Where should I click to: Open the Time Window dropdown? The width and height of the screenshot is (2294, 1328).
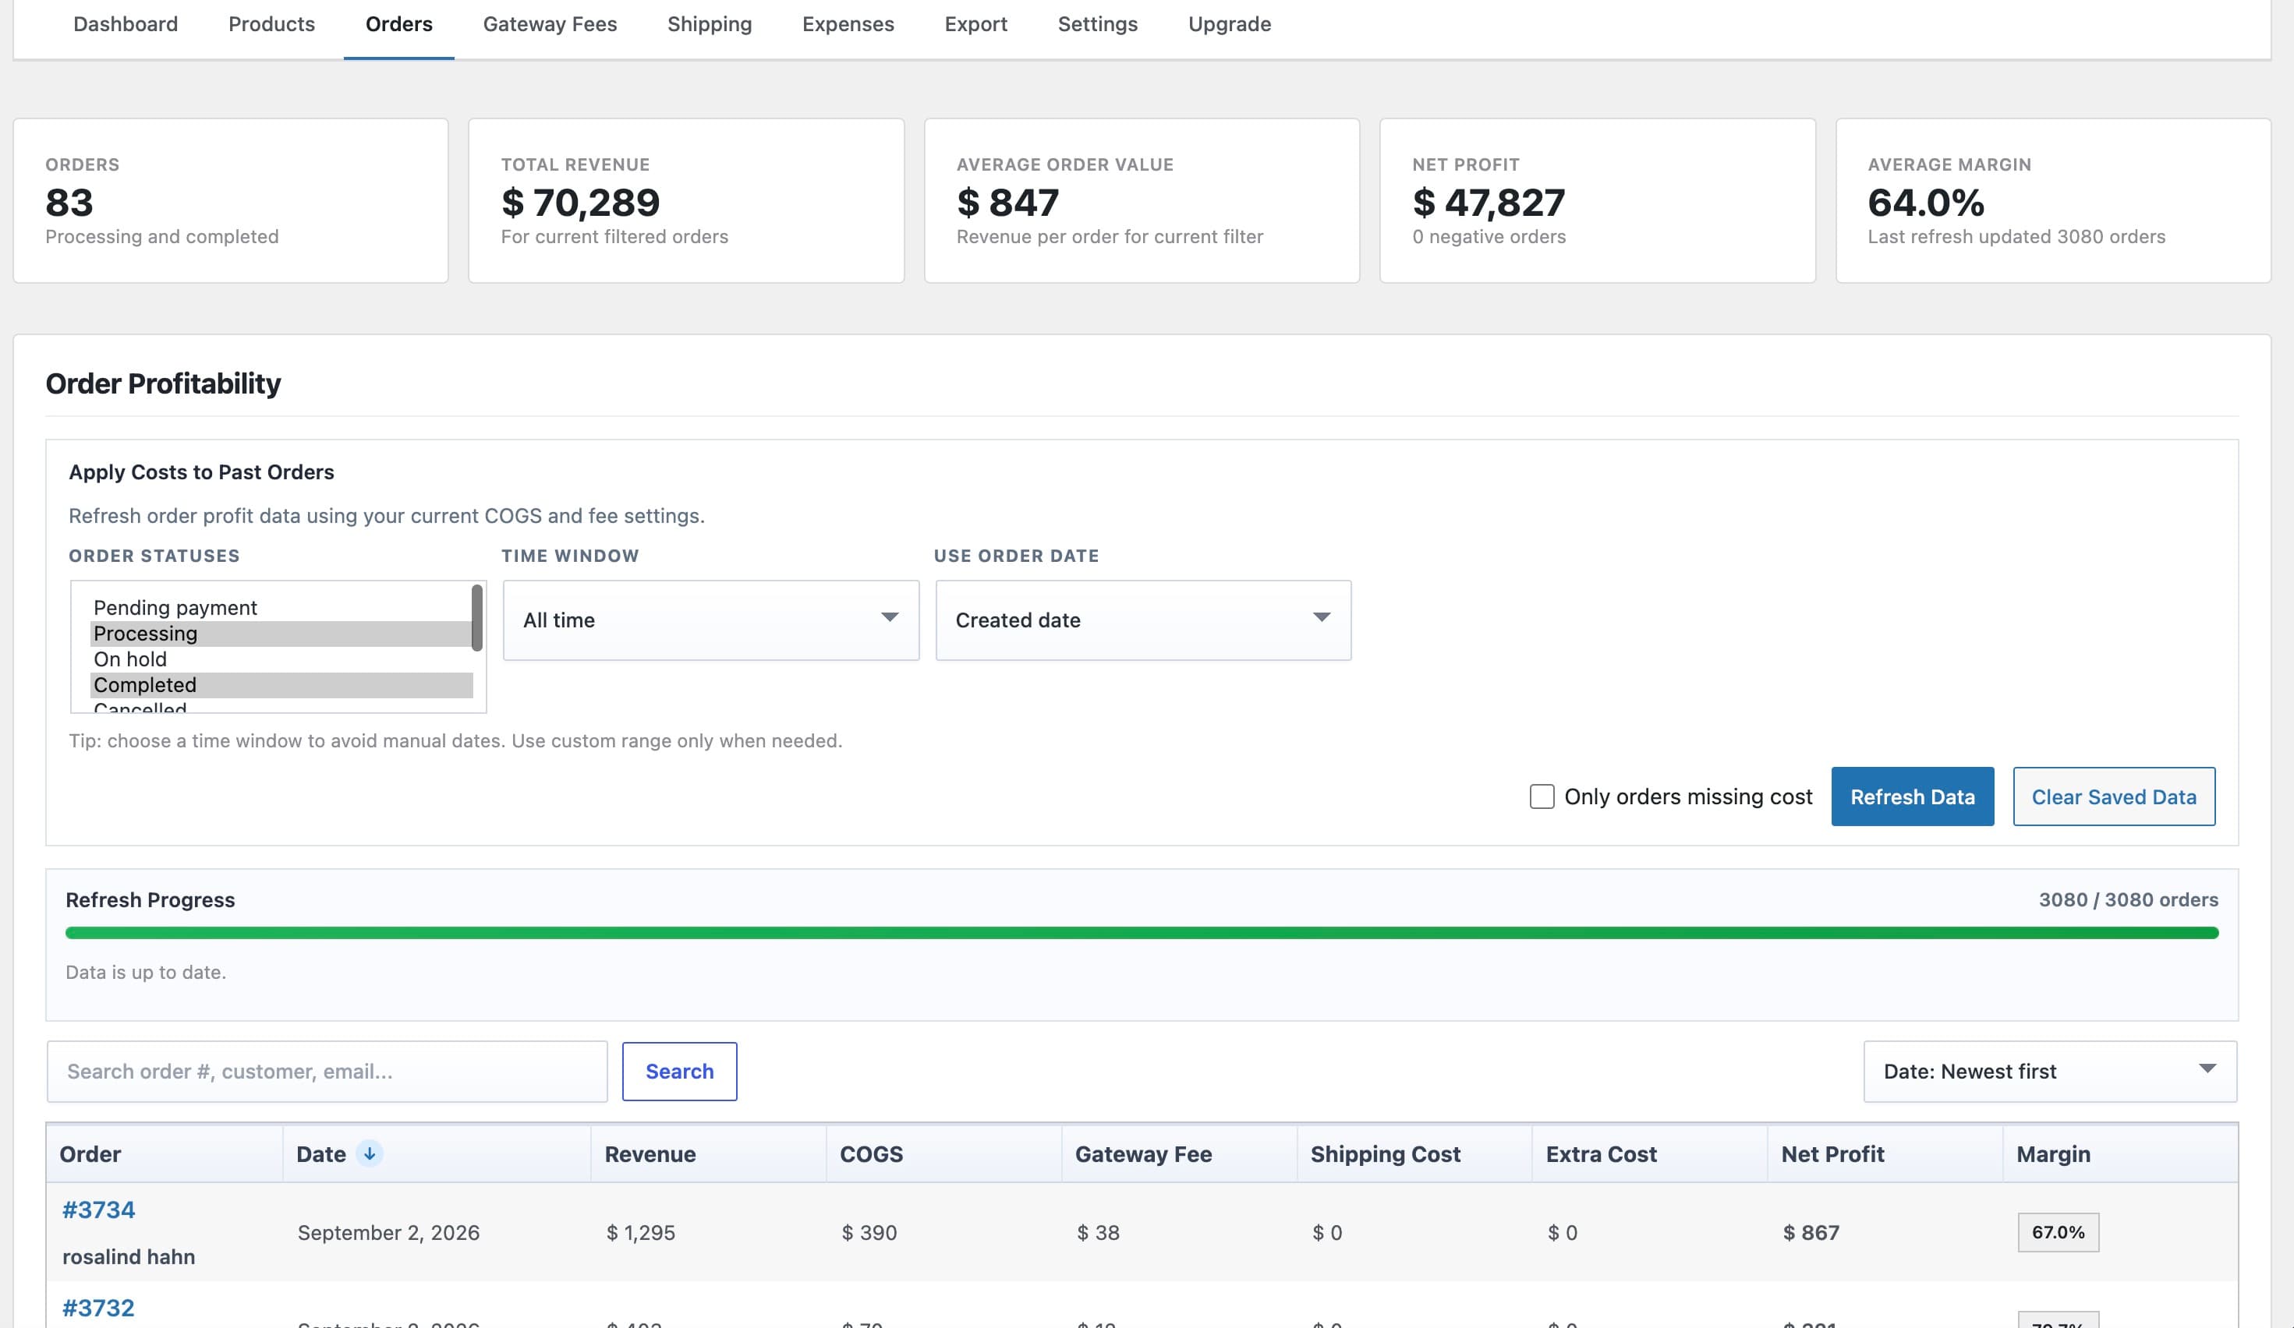pos(711,620)
